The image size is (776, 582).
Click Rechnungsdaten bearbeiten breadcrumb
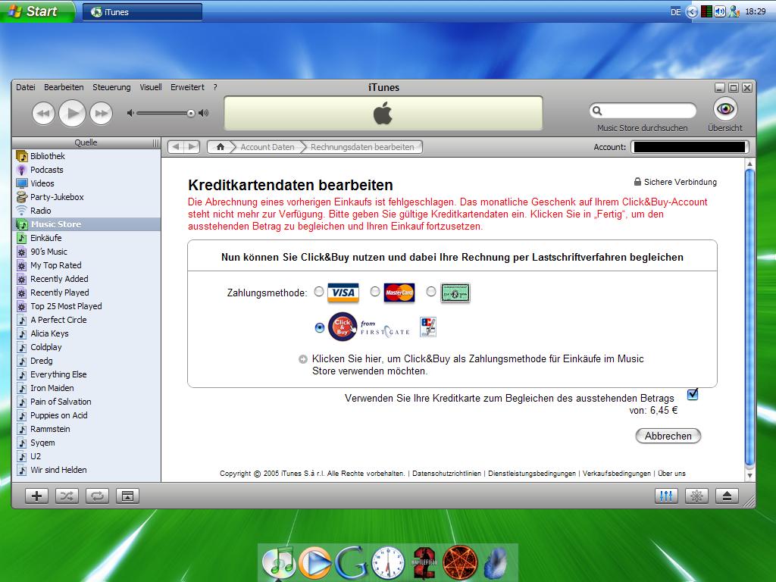coord(362,147)
